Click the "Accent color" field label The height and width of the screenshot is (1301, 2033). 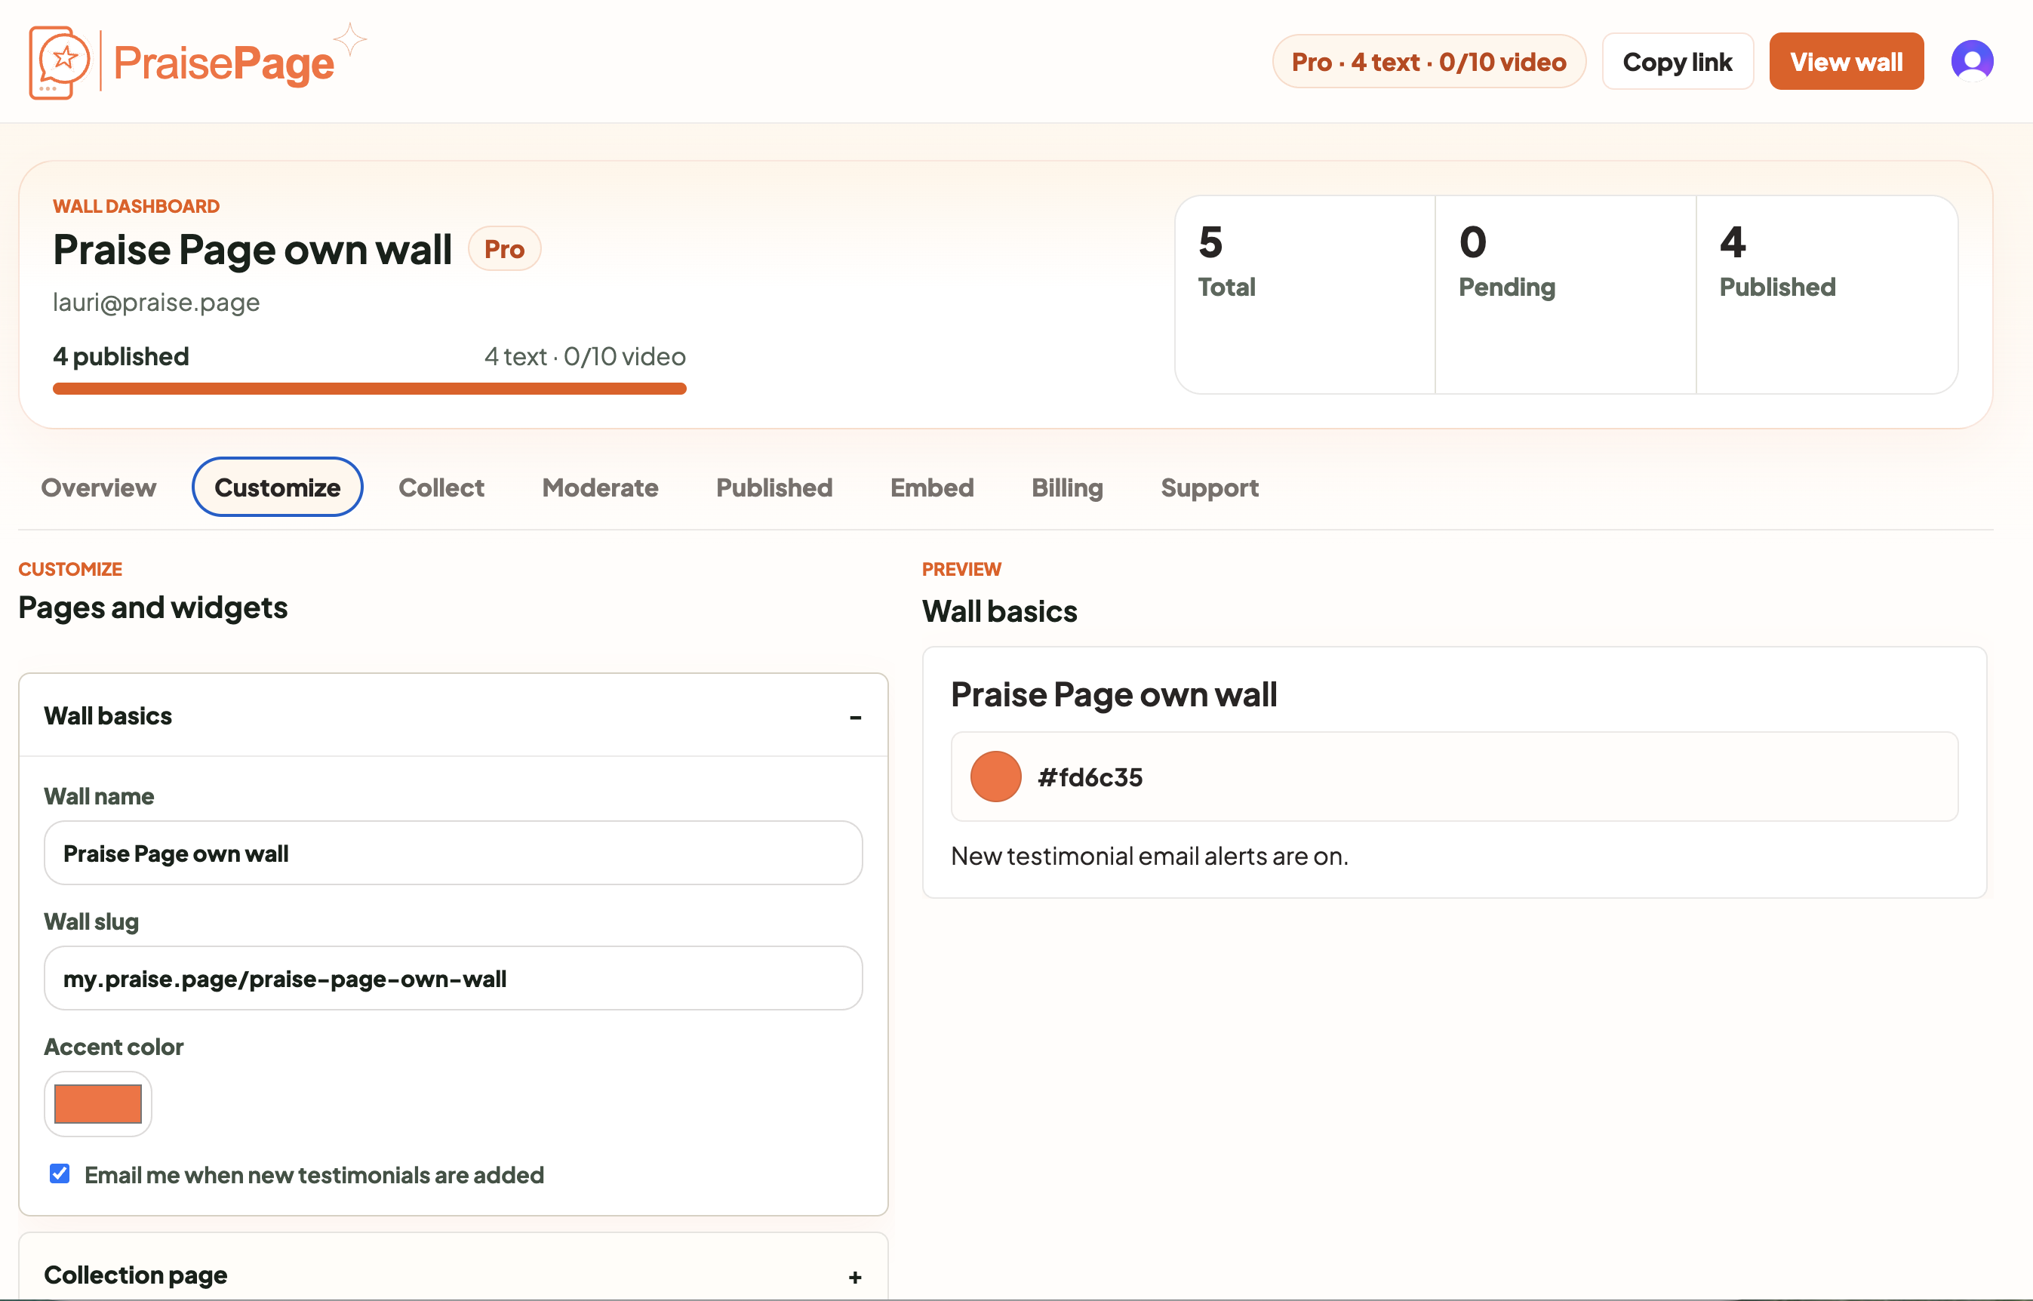click(113, 1047)
